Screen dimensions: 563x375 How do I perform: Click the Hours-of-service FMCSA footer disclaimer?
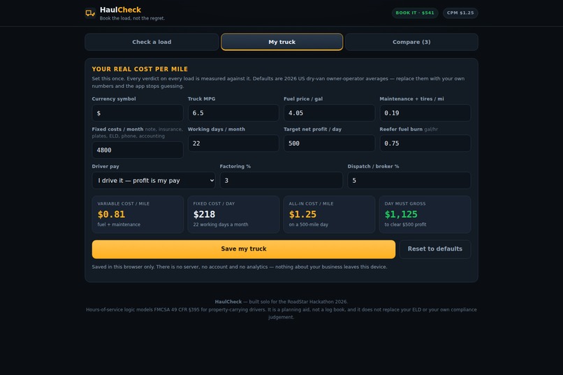(x=281, y=314)
